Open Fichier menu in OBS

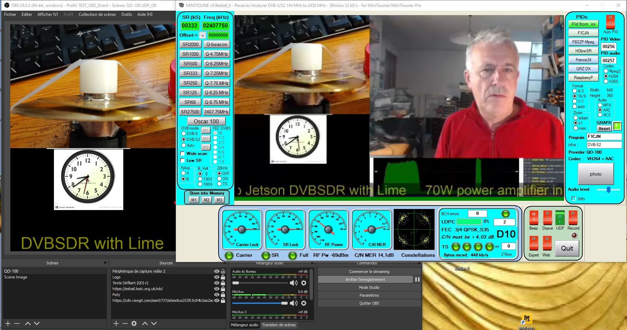(10, 14)
